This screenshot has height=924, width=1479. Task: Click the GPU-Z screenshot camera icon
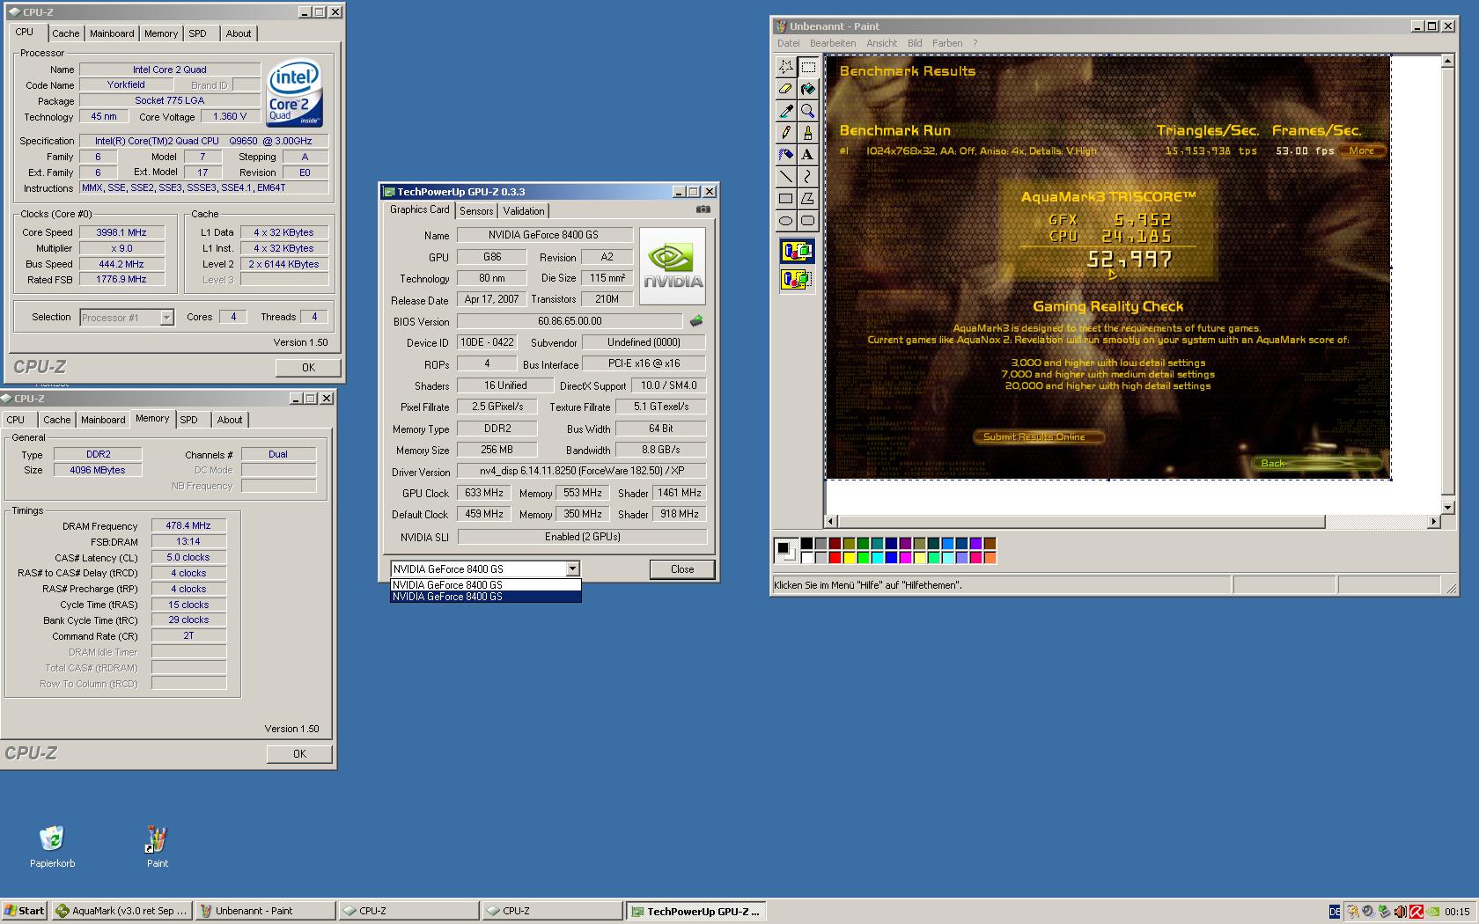(703, 209)
